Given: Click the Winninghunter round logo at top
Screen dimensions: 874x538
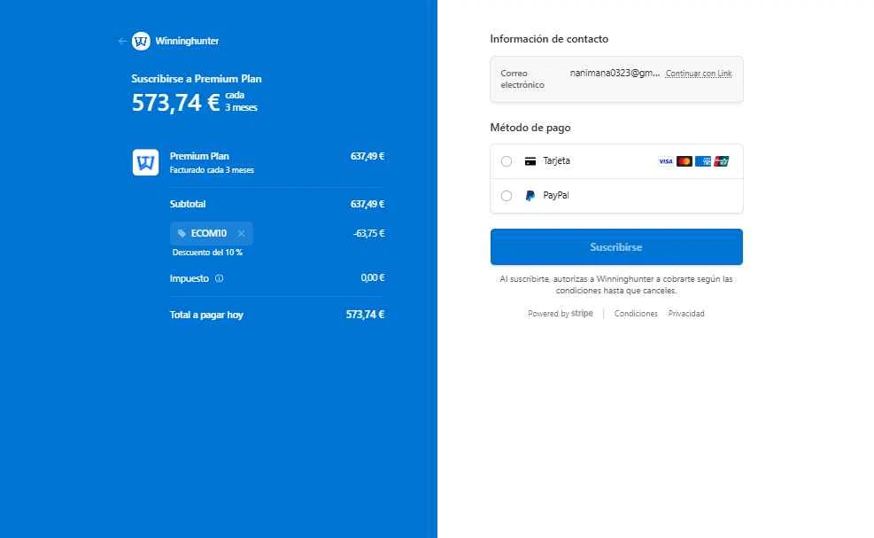Looking at the screenshot, I should (141, 41).
